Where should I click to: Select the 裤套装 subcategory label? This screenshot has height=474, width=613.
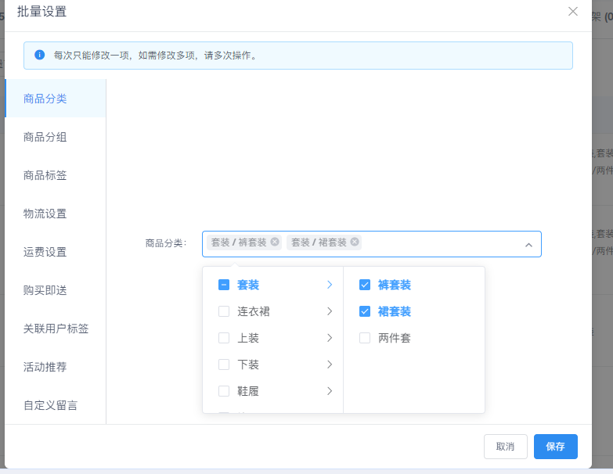(395, 285)
